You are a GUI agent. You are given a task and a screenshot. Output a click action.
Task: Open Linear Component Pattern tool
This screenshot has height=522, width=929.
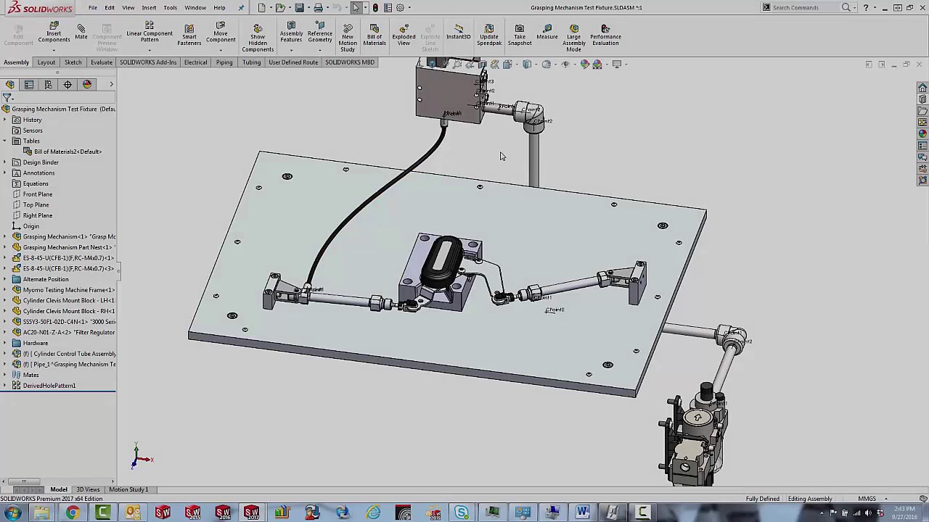[149, 33]
